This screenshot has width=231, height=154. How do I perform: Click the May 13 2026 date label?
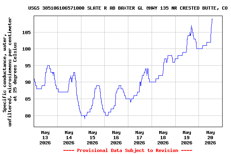(x=45, y=138)
